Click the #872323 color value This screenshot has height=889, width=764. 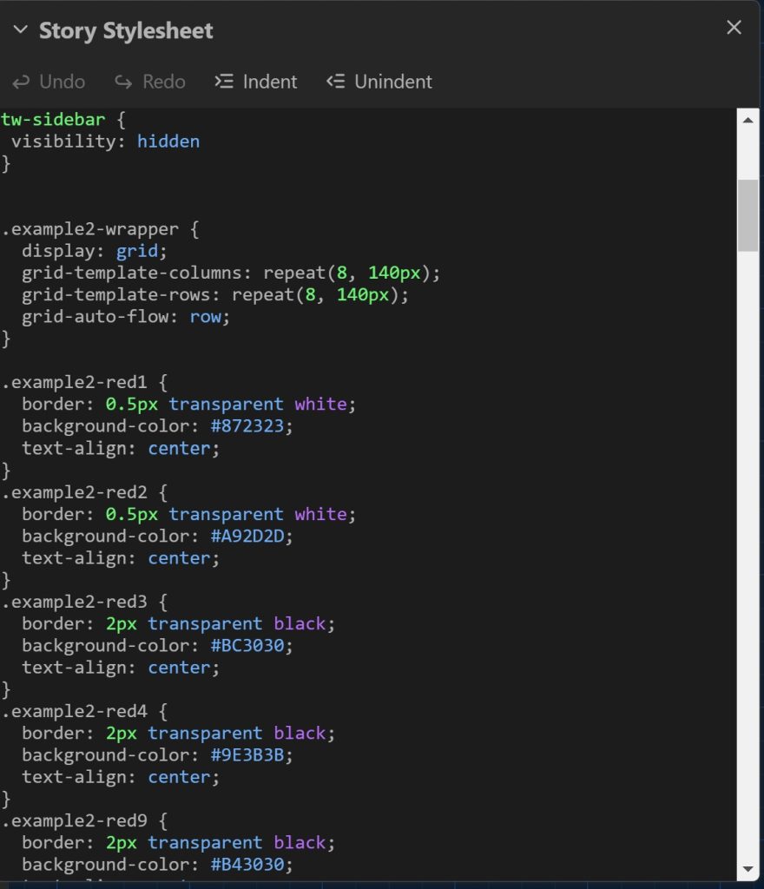pos(251,426)
